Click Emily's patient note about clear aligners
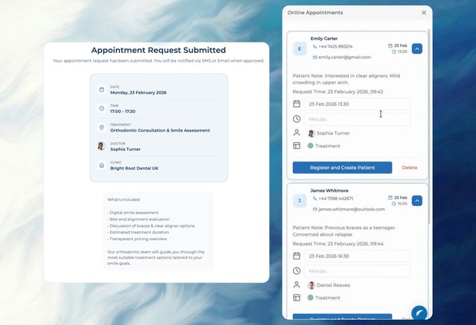 pyautogui.click(x=346, y=79)
